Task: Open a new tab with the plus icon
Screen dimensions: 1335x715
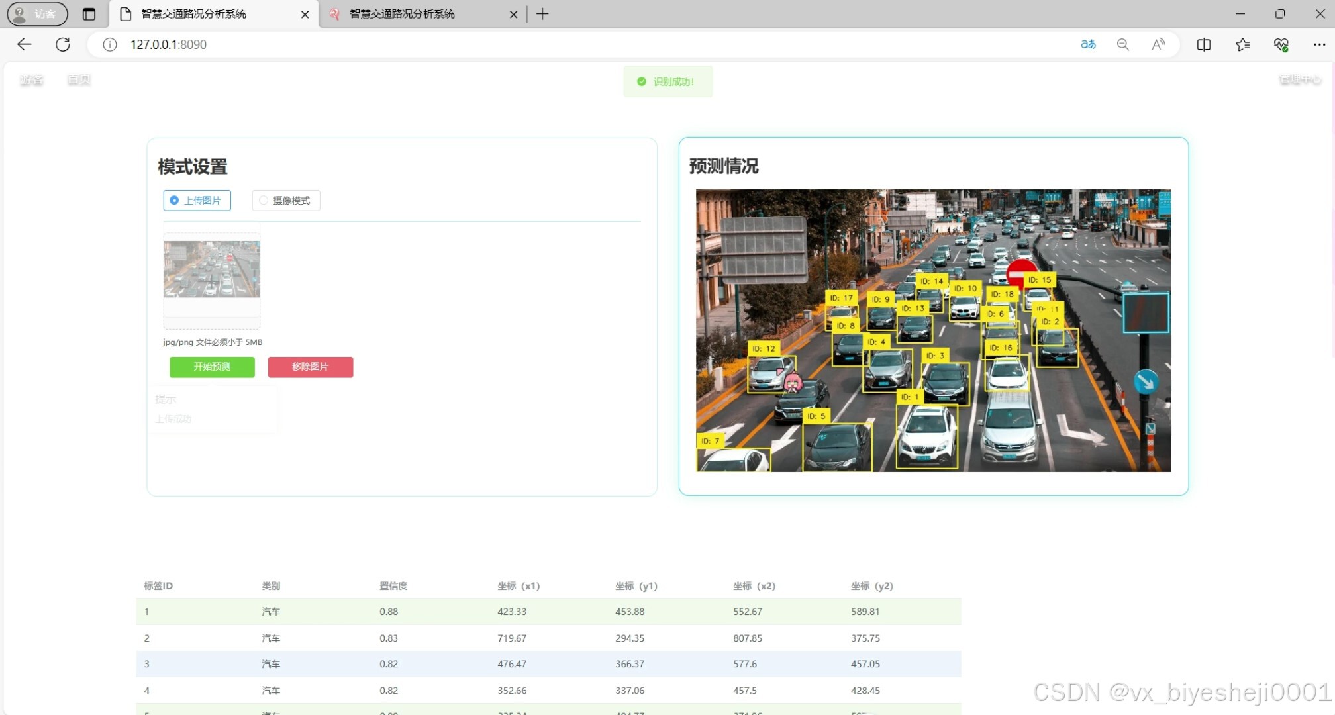Action: click(542, 14)
